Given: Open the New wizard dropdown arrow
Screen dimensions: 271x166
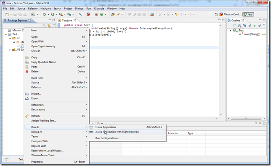Looking at the screenshot, I should coord(11,15).
